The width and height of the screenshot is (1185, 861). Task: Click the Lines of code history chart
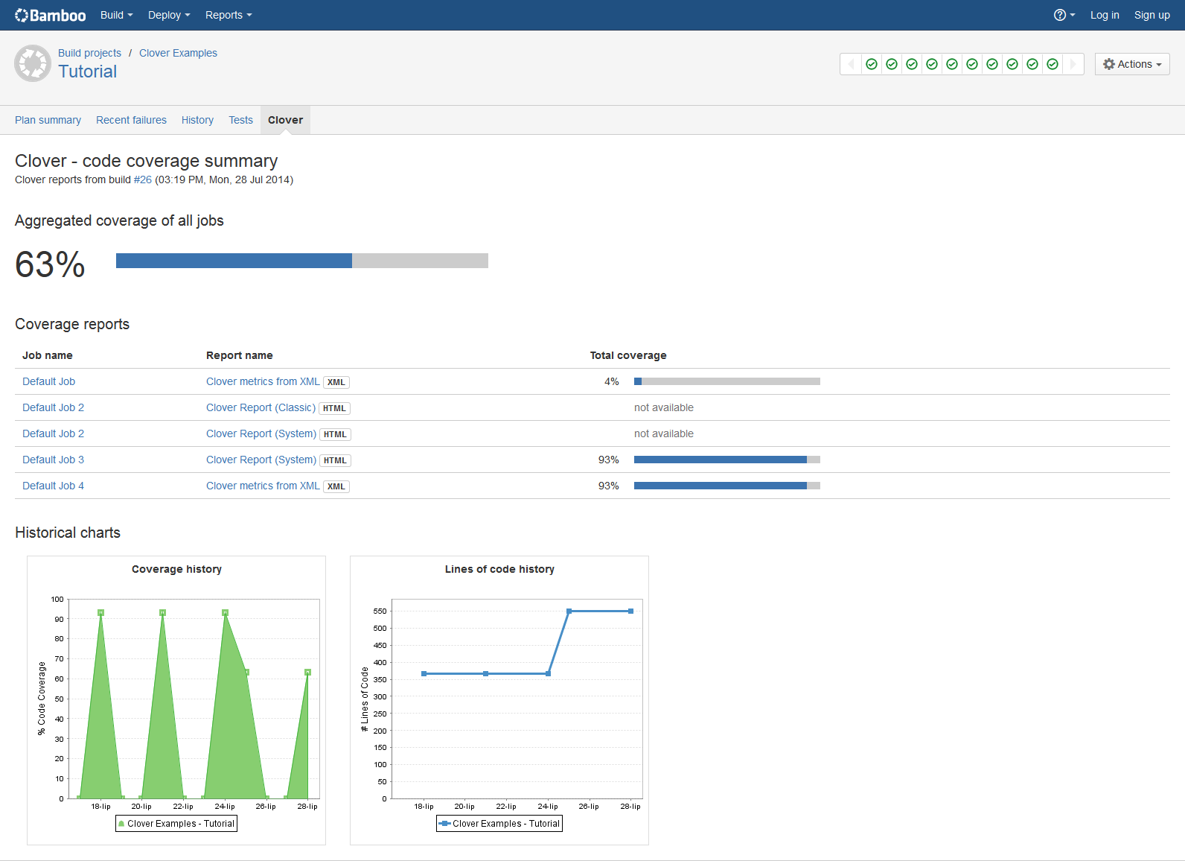499,700
